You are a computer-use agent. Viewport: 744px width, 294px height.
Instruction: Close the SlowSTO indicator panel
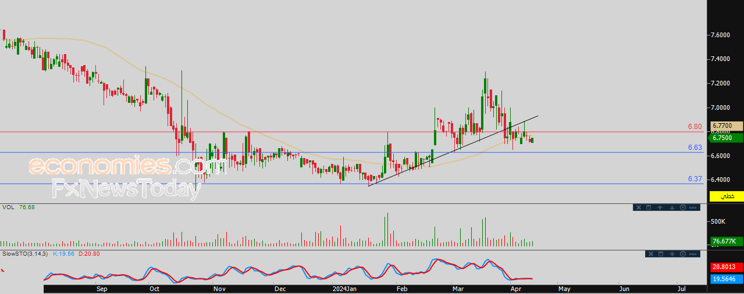651,254
